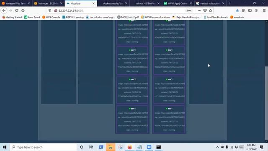The height and width of the screenshot is (151, 268).
Task: Click the taskbar clock showing 7/16/2020
Action: pyautogui.click(x=251, y=147)
